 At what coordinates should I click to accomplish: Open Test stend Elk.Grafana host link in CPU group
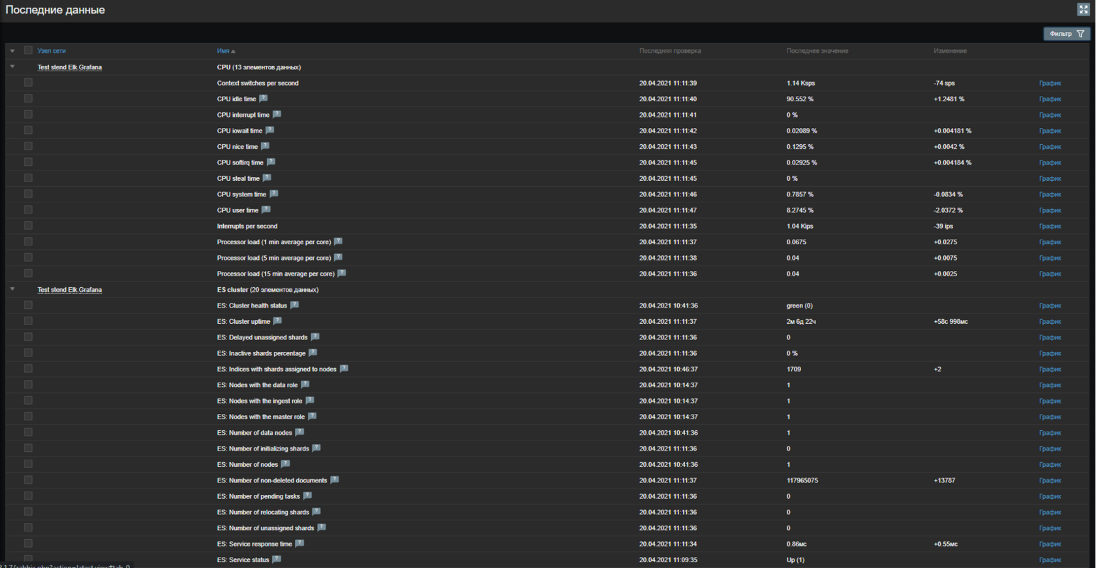[69, 67]
